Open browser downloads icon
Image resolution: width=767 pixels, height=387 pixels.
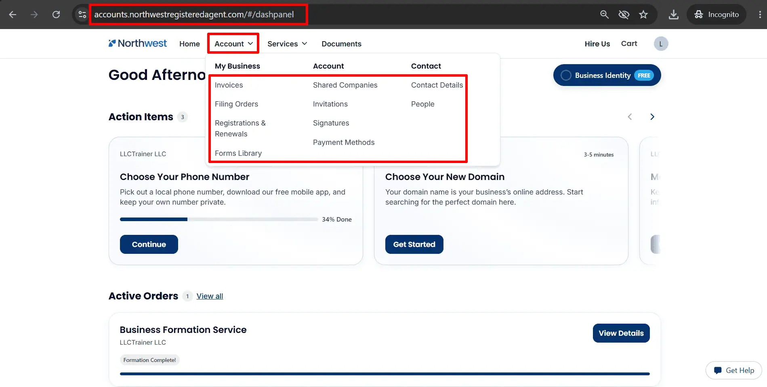click(x=674, y=15)
